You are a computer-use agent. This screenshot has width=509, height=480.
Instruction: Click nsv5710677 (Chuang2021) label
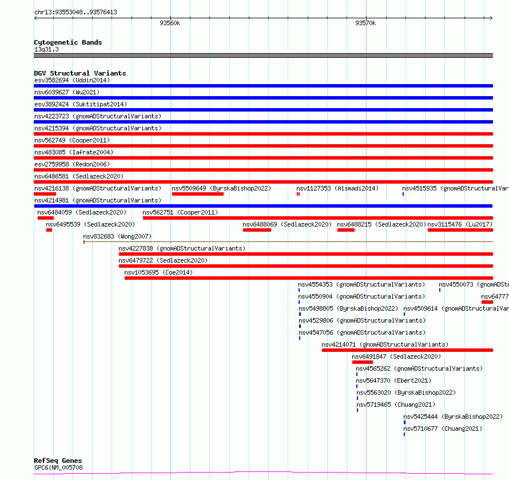coord(443,429)
